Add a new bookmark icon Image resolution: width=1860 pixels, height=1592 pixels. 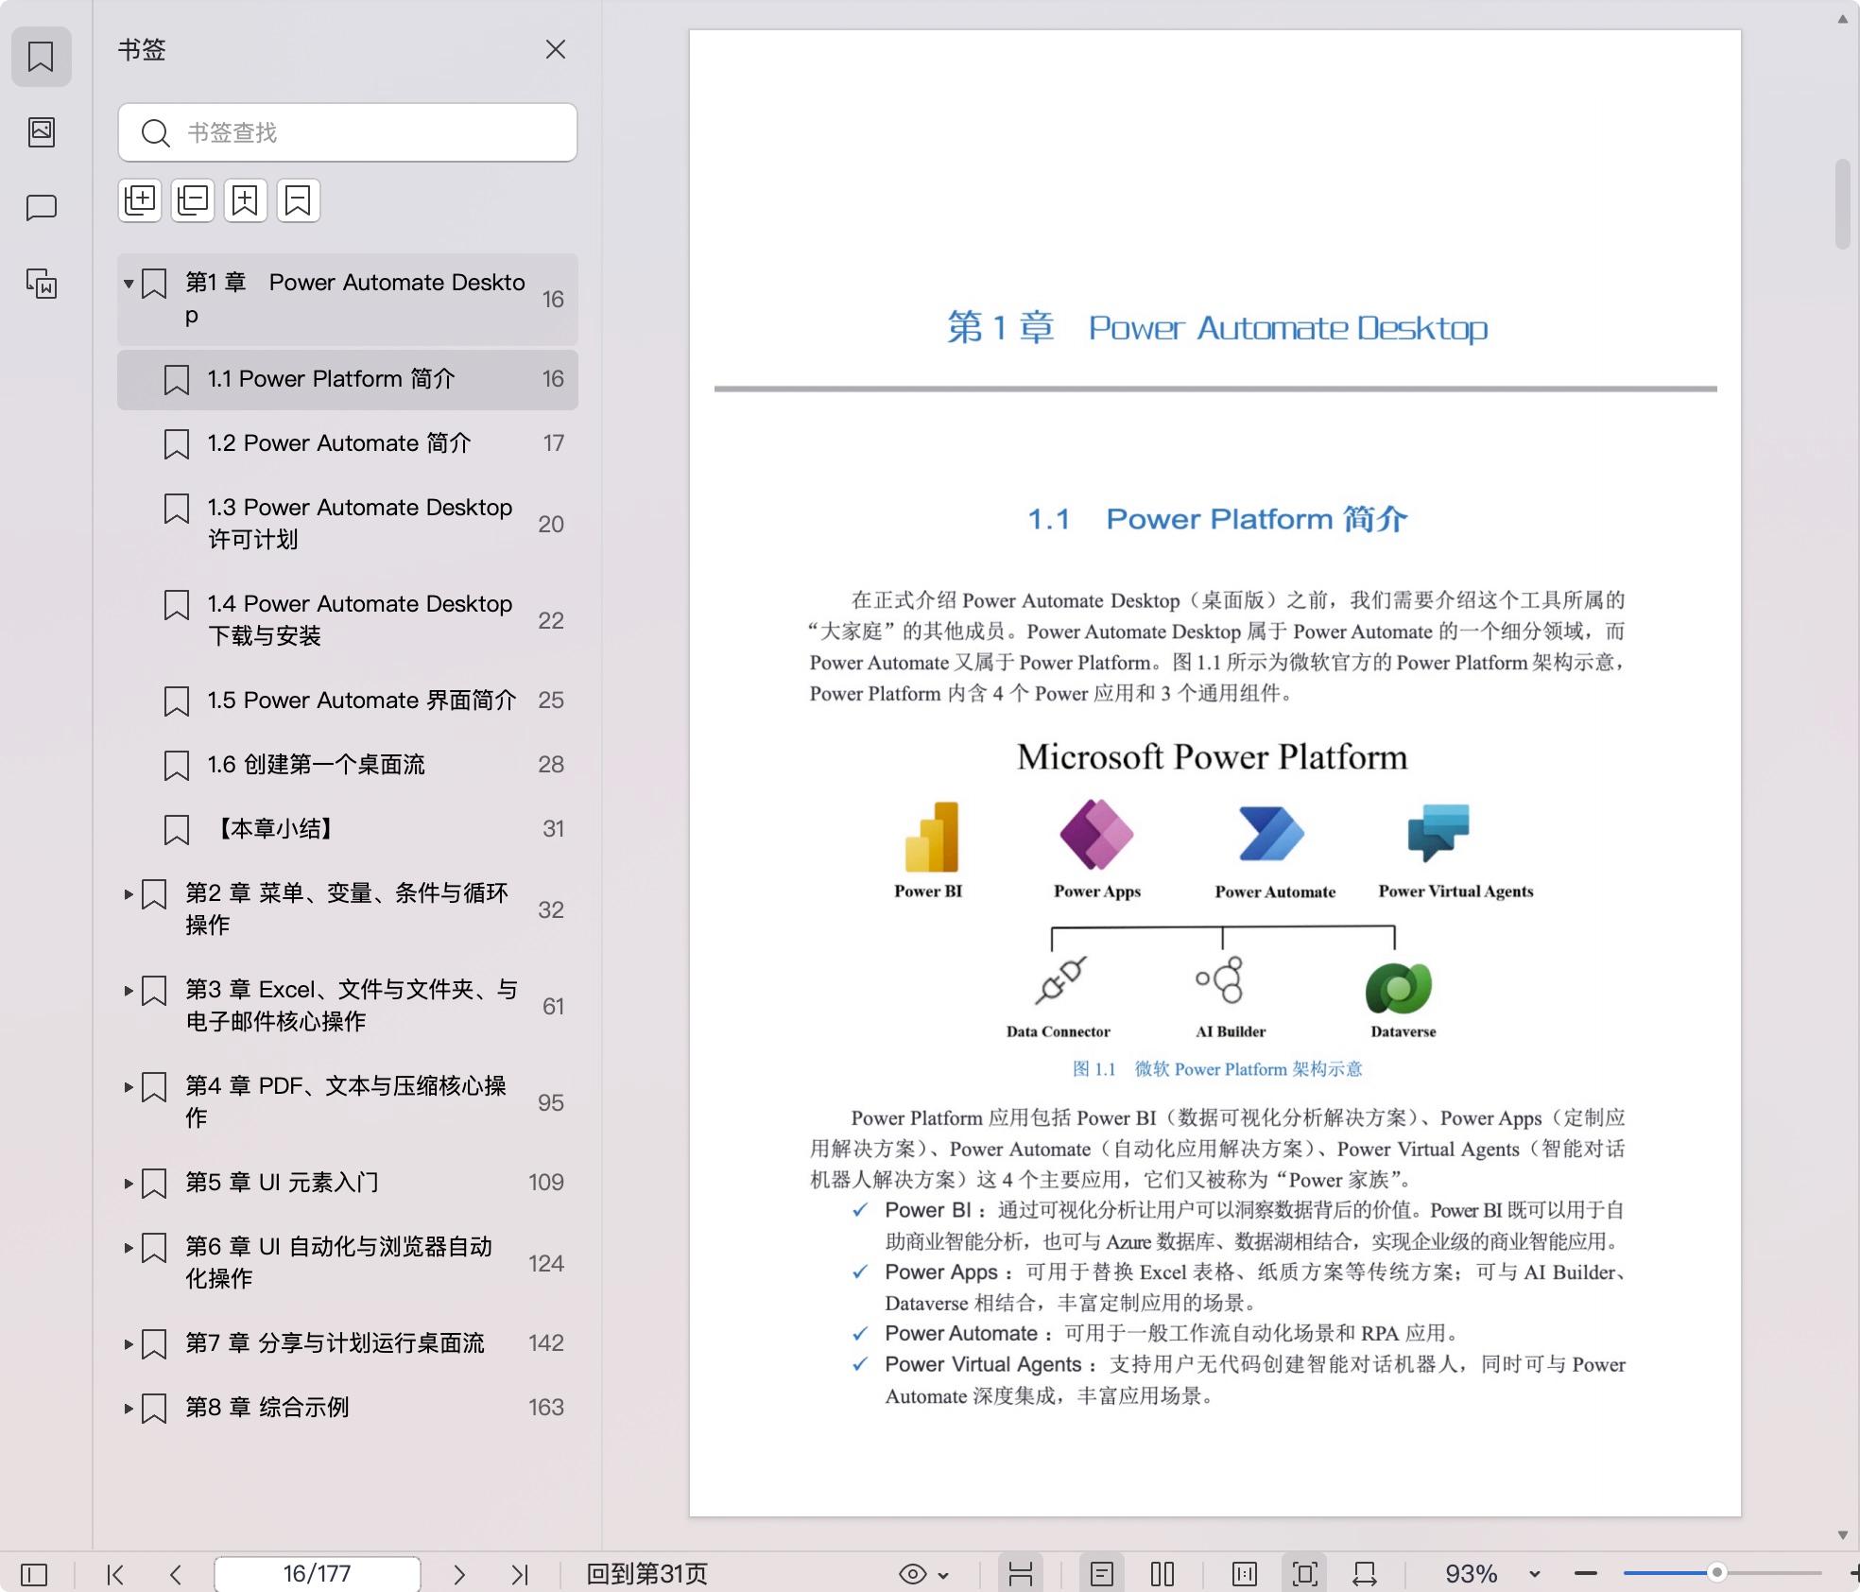246,200
